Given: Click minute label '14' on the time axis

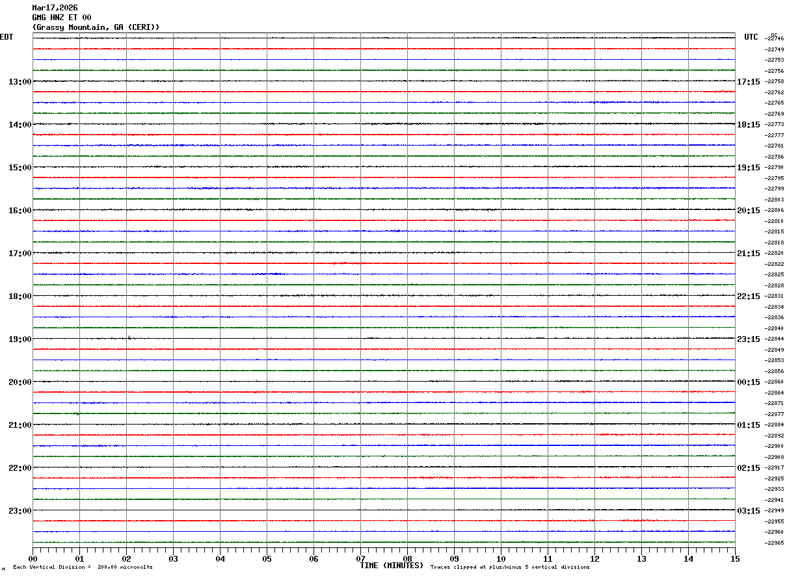Looking at the screenshot, I should [688, 559].
